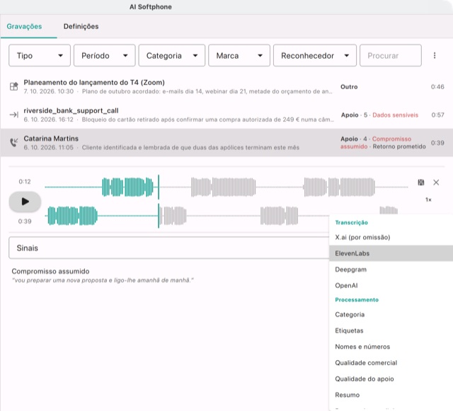Viewport: 453px width, 411px height.
Task: Switch to the Gravações tab
Action: click(x=24, y=26)
